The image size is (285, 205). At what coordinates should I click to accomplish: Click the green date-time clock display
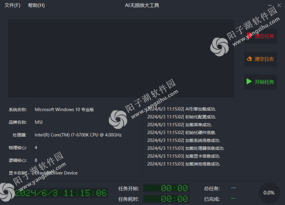(61, 193)
